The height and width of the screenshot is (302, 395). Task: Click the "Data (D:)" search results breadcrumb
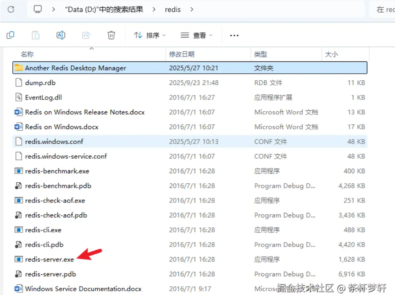tap(104, 10)
